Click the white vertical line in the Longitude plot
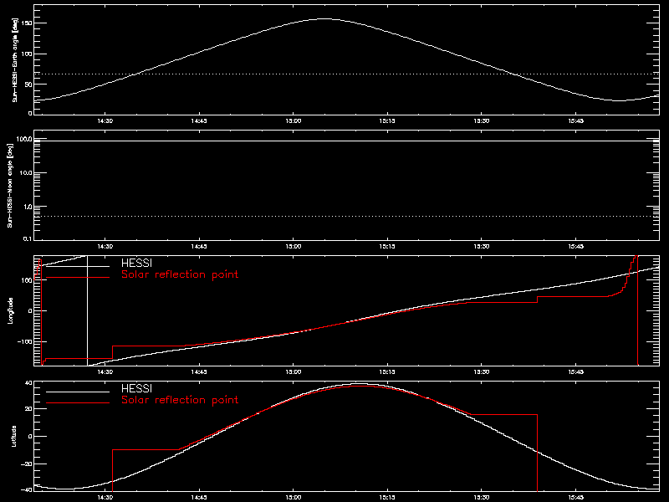669x502 pixels. click(x=88, y=310)
